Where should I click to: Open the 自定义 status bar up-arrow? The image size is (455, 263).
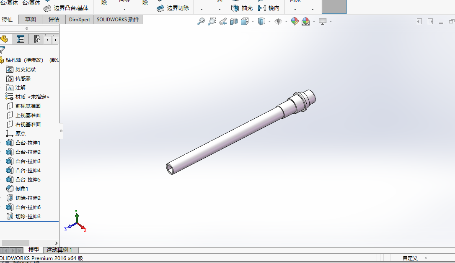click(x=426, y=258)
